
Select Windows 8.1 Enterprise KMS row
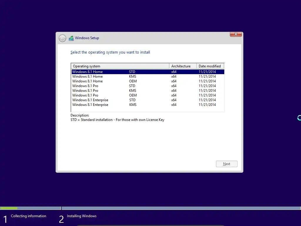pos(148,105)
